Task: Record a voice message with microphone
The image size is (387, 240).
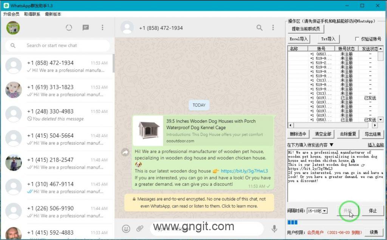Action: click(274, 228)
